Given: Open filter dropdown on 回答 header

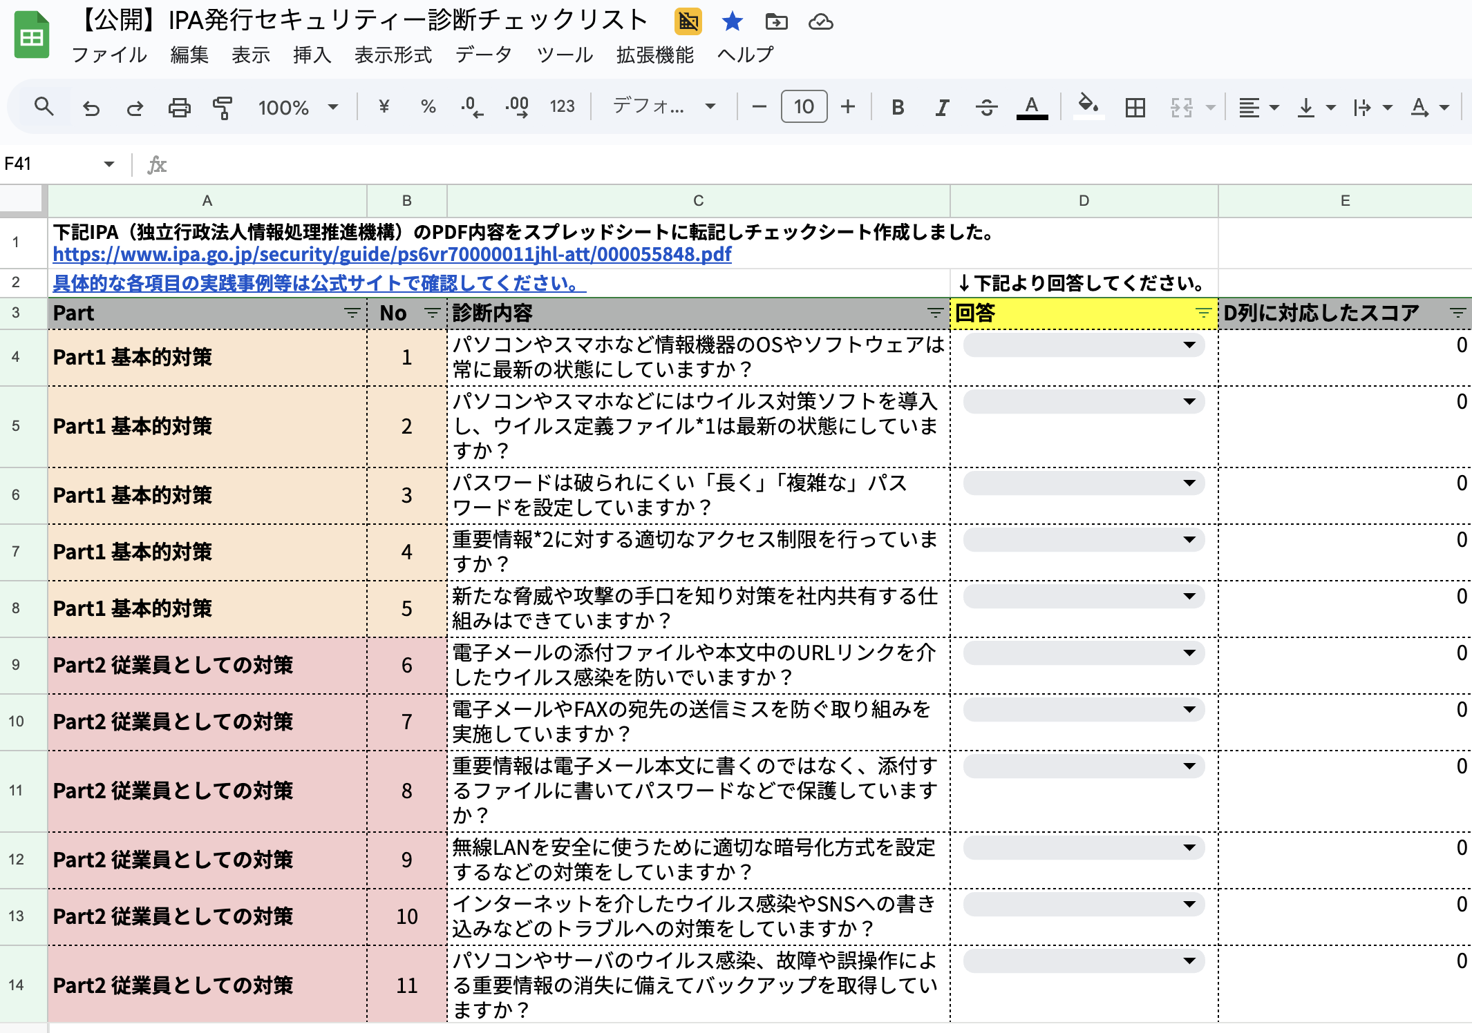Looking at the screenshot, I should pos(1203,313).
